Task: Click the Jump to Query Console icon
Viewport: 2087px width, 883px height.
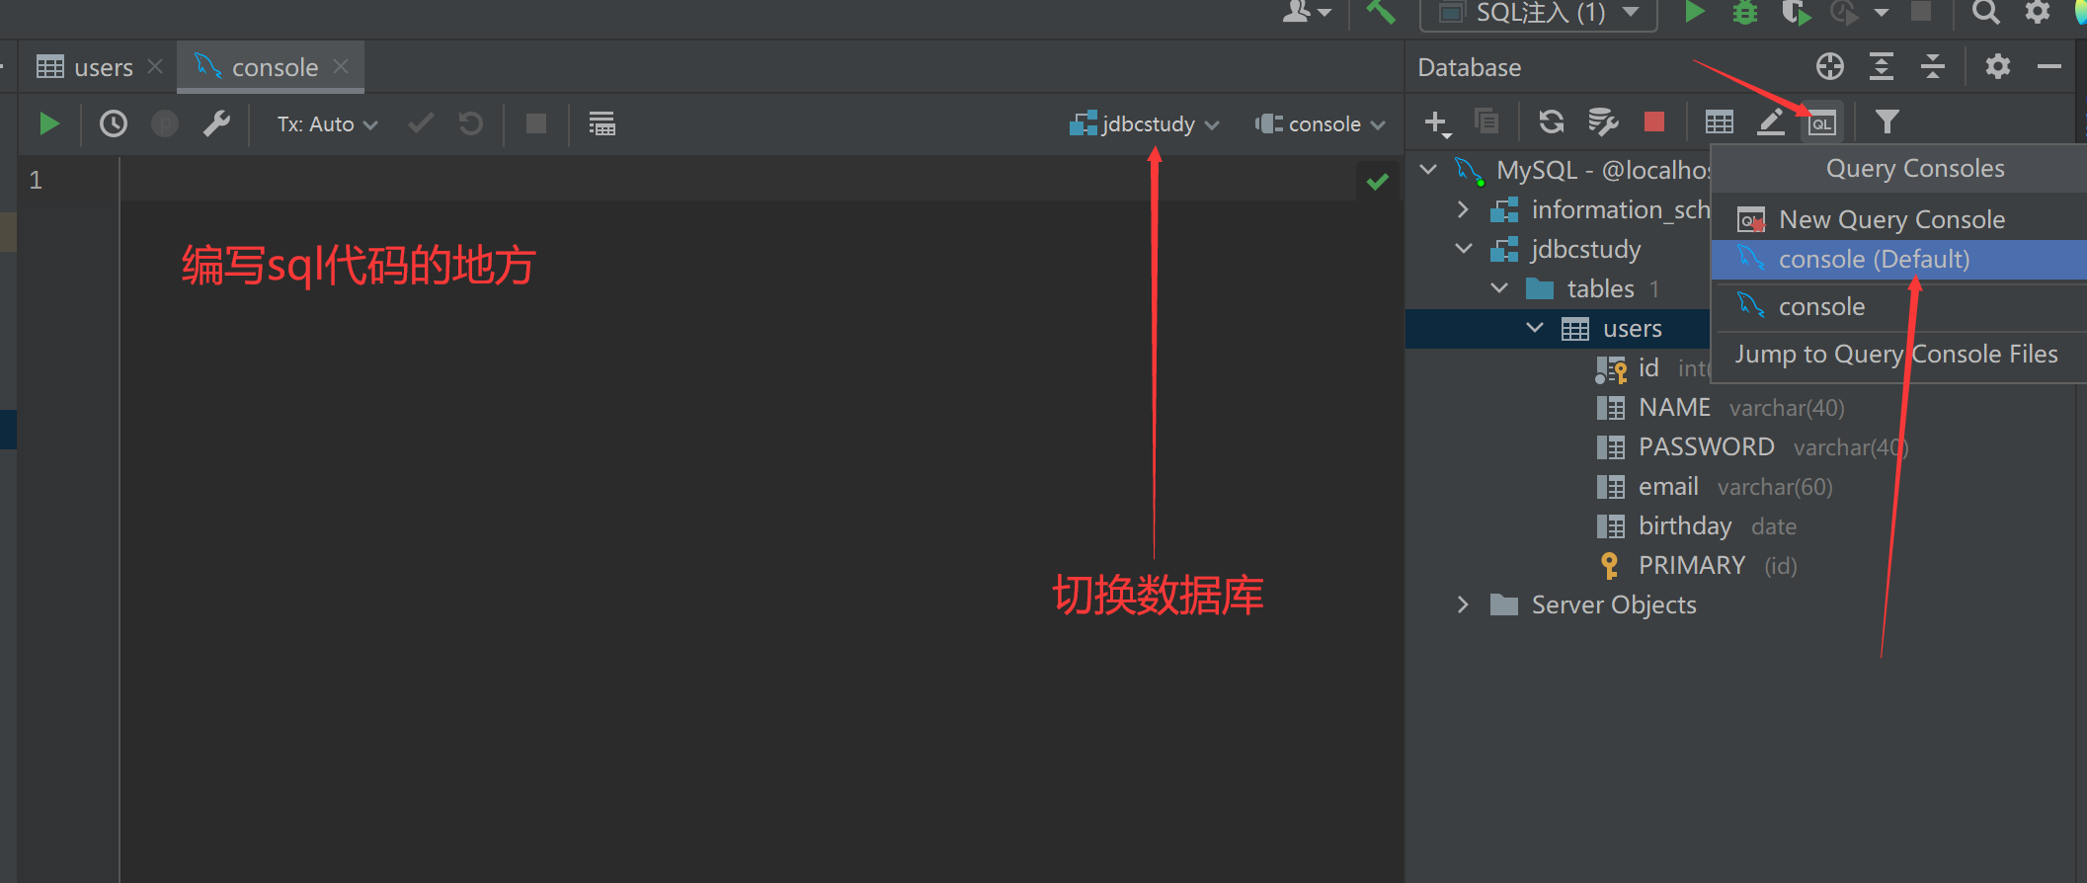Action: (1822, 122)
